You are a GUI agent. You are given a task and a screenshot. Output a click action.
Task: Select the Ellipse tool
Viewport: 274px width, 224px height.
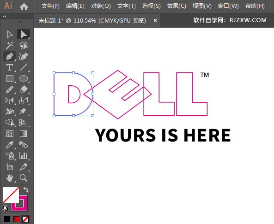coord(24,78)
